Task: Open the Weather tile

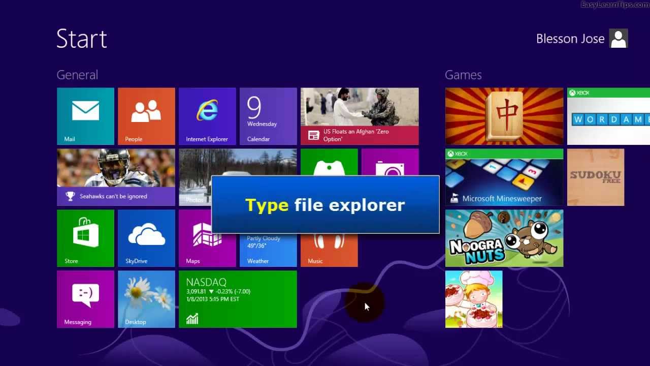Action: tap(268, 251)
